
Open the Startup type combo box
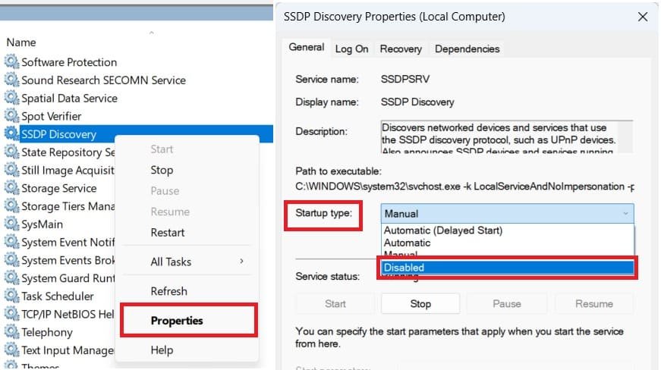507,214
